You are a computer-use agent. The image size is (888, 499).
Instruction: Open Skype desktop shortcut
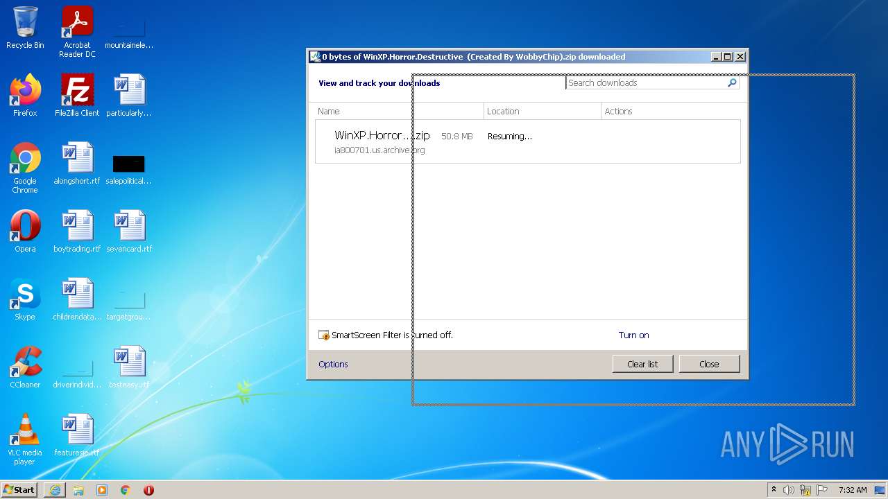click(x=25, y=299)
